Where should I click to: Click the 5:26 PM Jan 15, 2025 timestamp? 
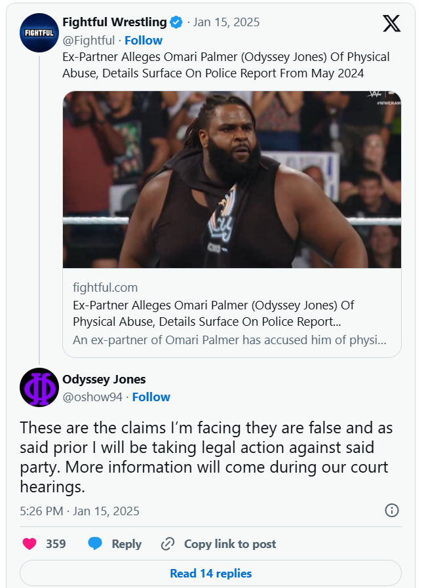click(79, 511)
